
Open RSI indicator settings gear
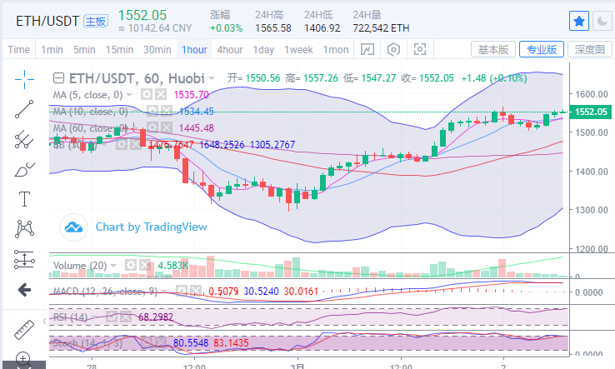tap(112, 317)
